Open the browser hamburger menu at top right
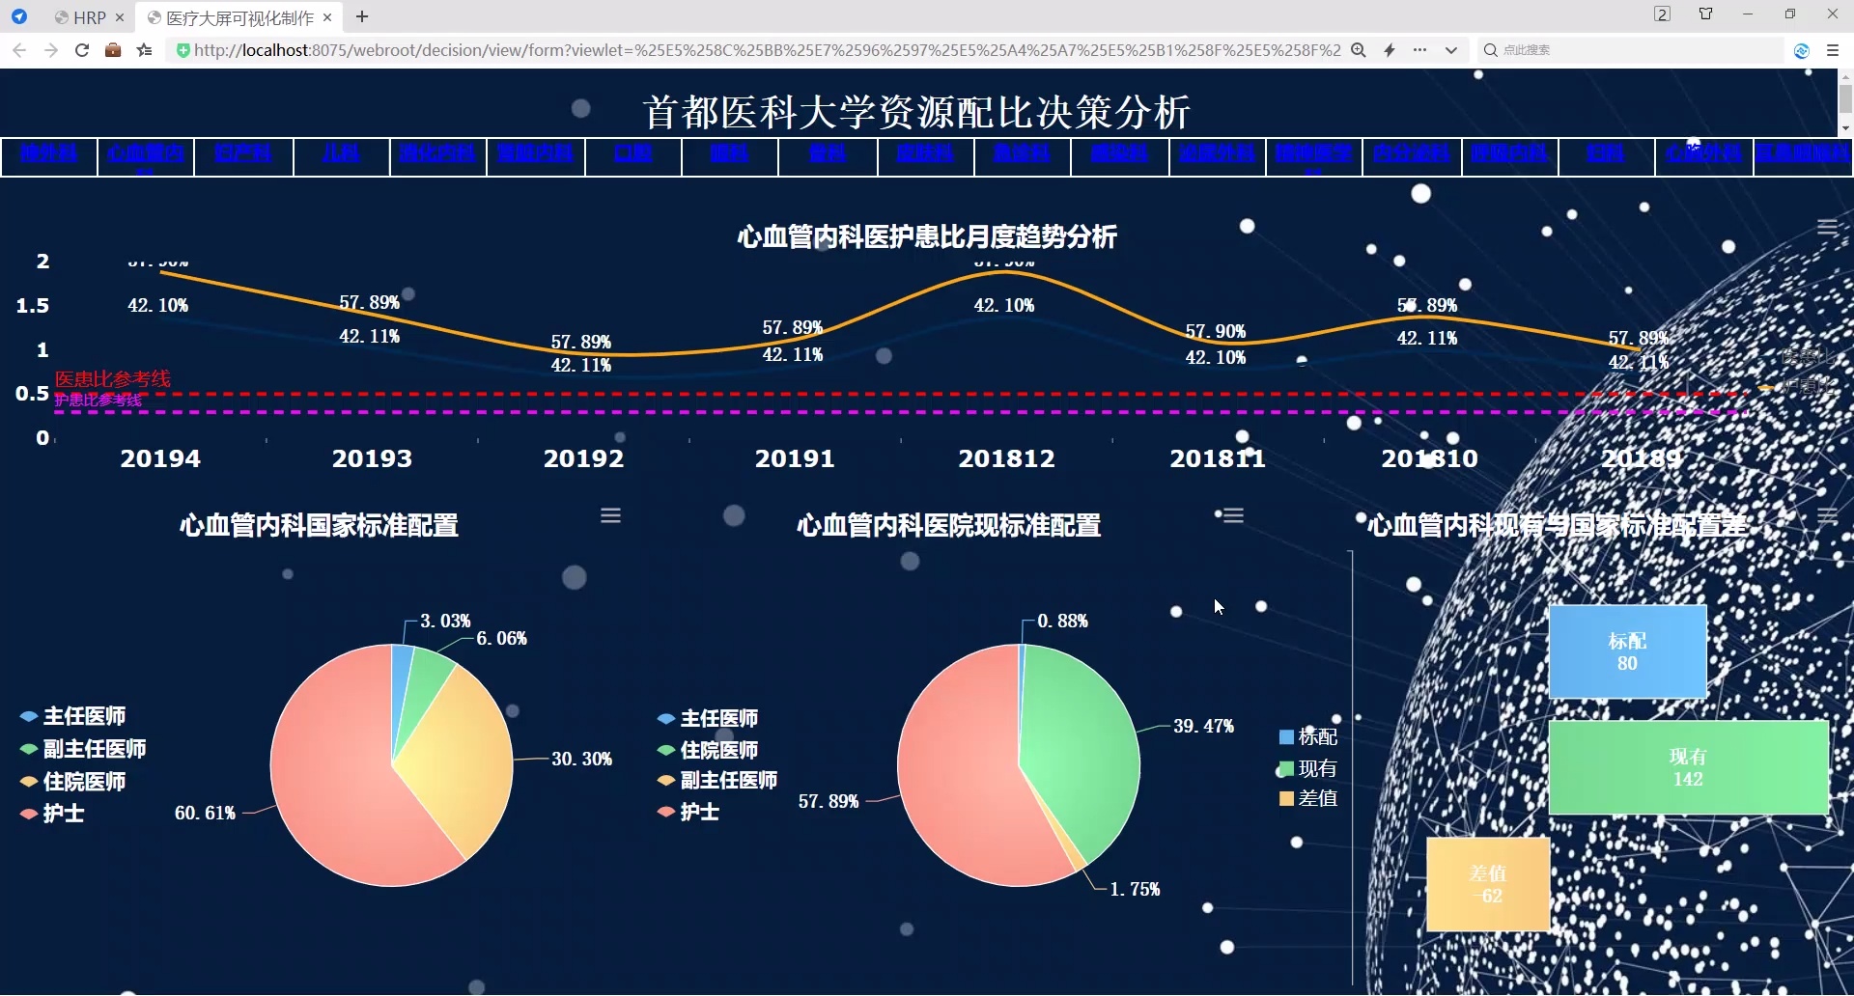Image resolution: width=1854 pixels, height=996 pixels. (x=1833, y=50)
